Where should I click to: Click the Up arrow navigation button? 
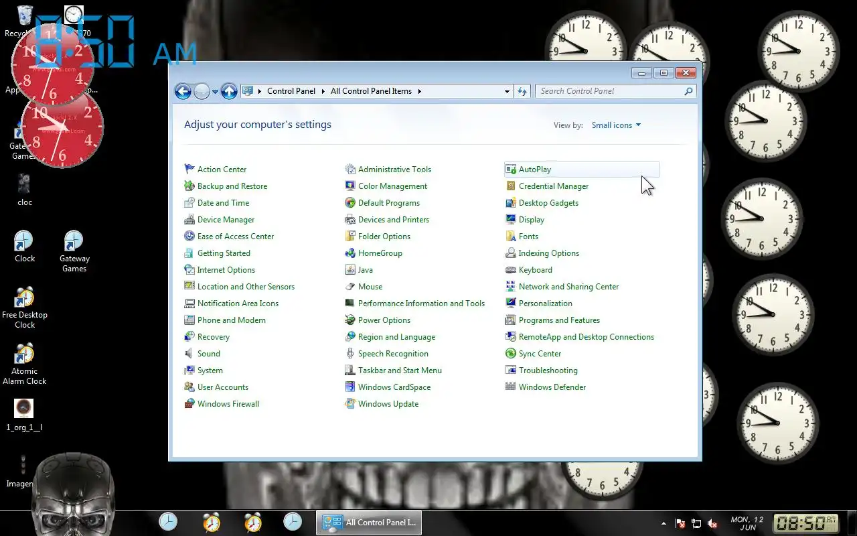(229, 92)
